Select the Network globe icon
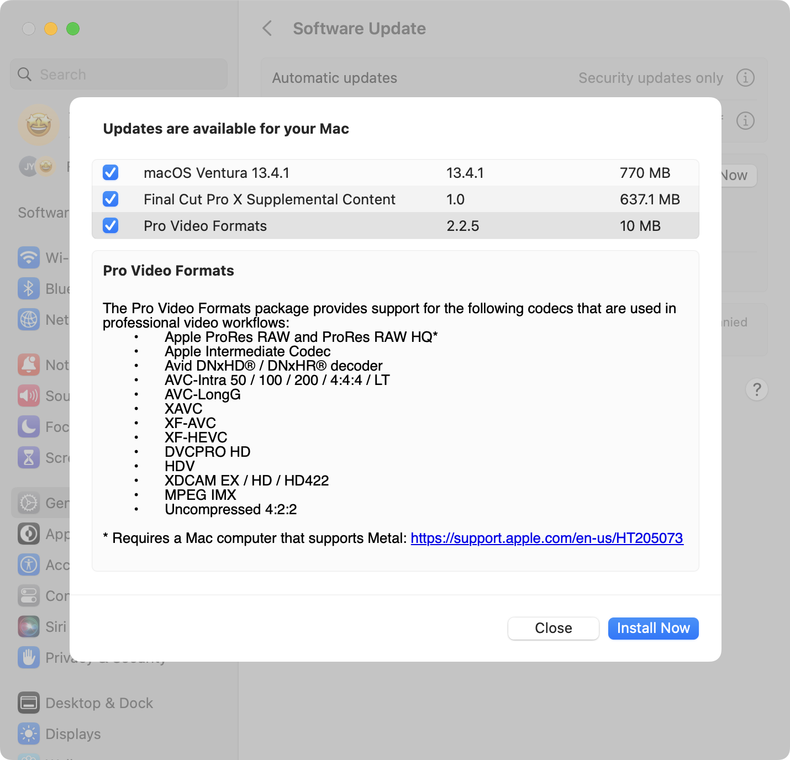 pyautogui.click(x=29, y=319)
